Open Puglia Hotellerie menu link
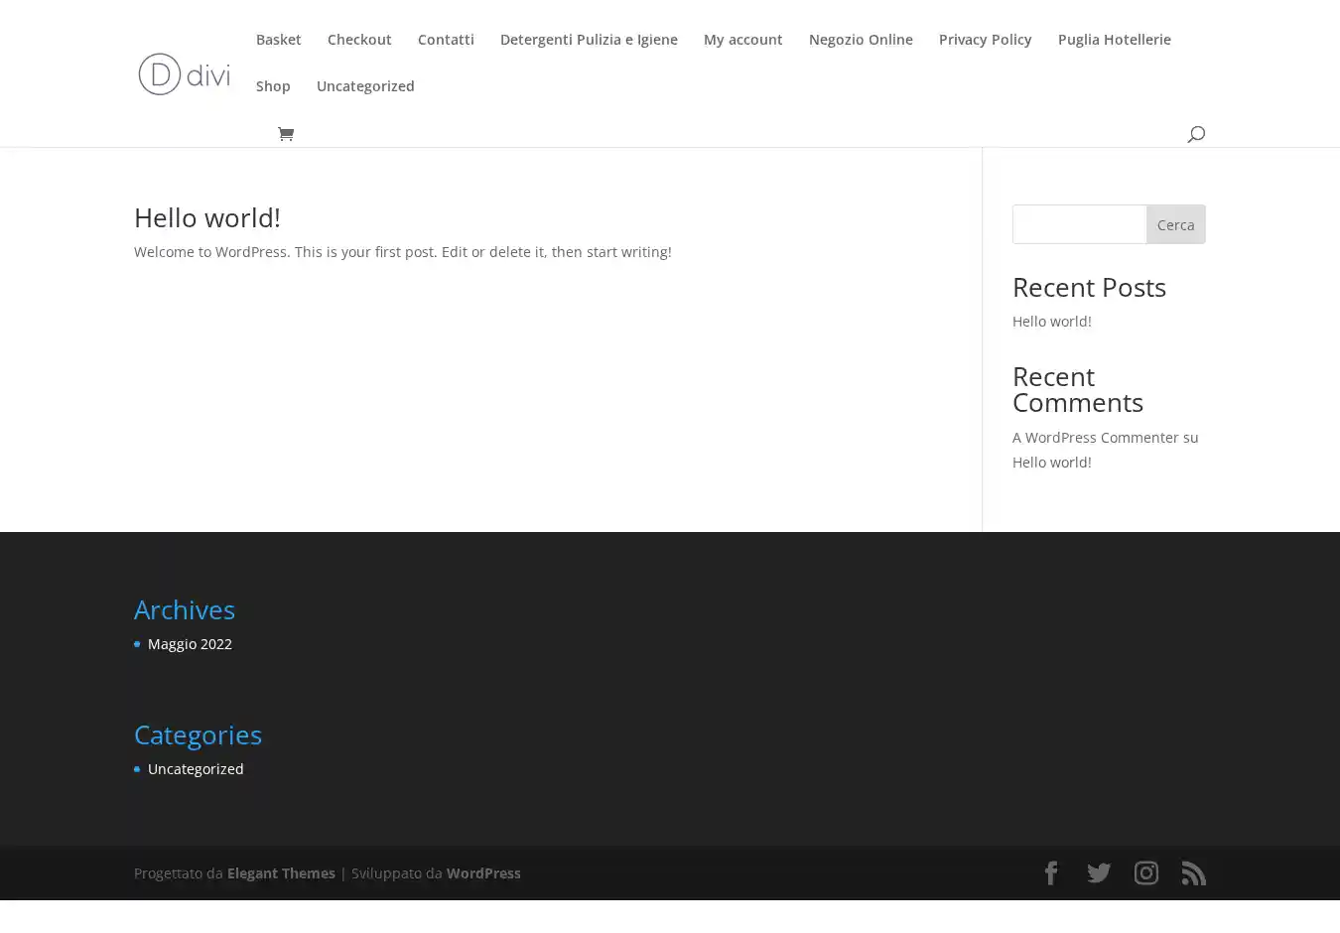 1114,40
